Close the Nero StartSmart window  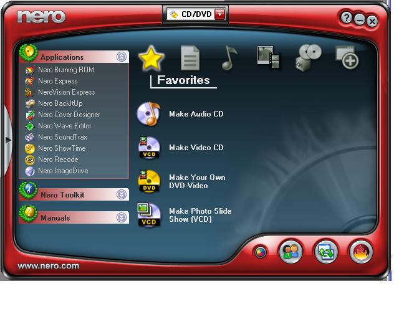click(372, 21)
